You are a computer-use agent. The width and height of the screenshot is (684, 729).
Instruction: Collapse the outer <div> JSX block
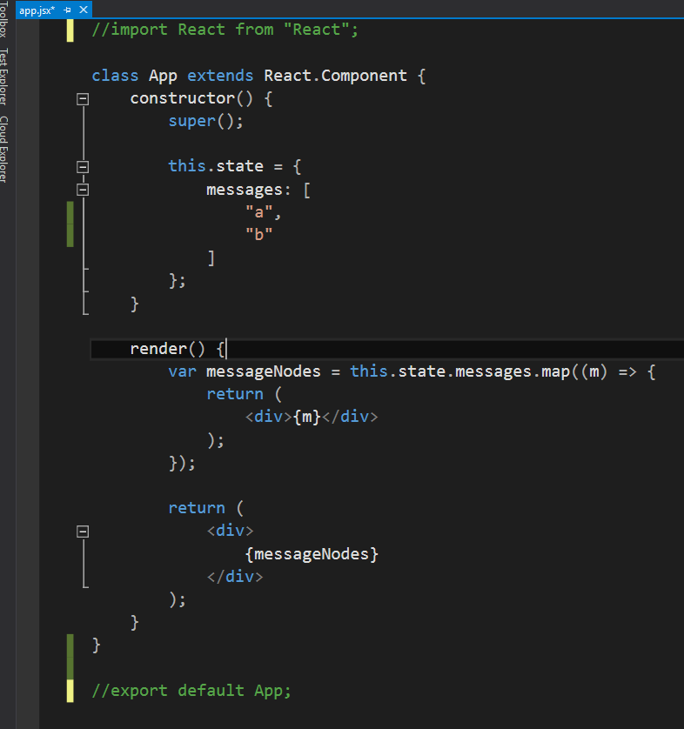[x=83, y=532]
